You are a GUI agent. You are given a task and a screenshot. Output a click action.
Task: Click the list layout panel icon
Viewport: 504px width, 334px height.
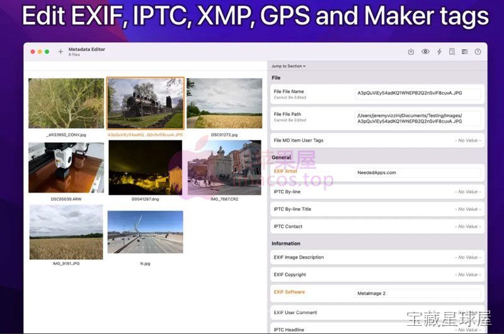click(x=464, y=52)
